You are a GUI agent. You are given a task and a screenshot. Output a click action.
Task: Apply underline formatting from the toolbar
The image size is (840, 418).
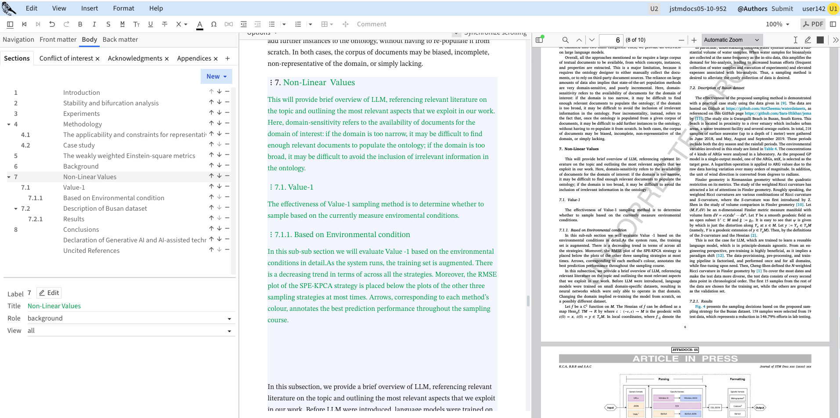(x=151, y=24)
